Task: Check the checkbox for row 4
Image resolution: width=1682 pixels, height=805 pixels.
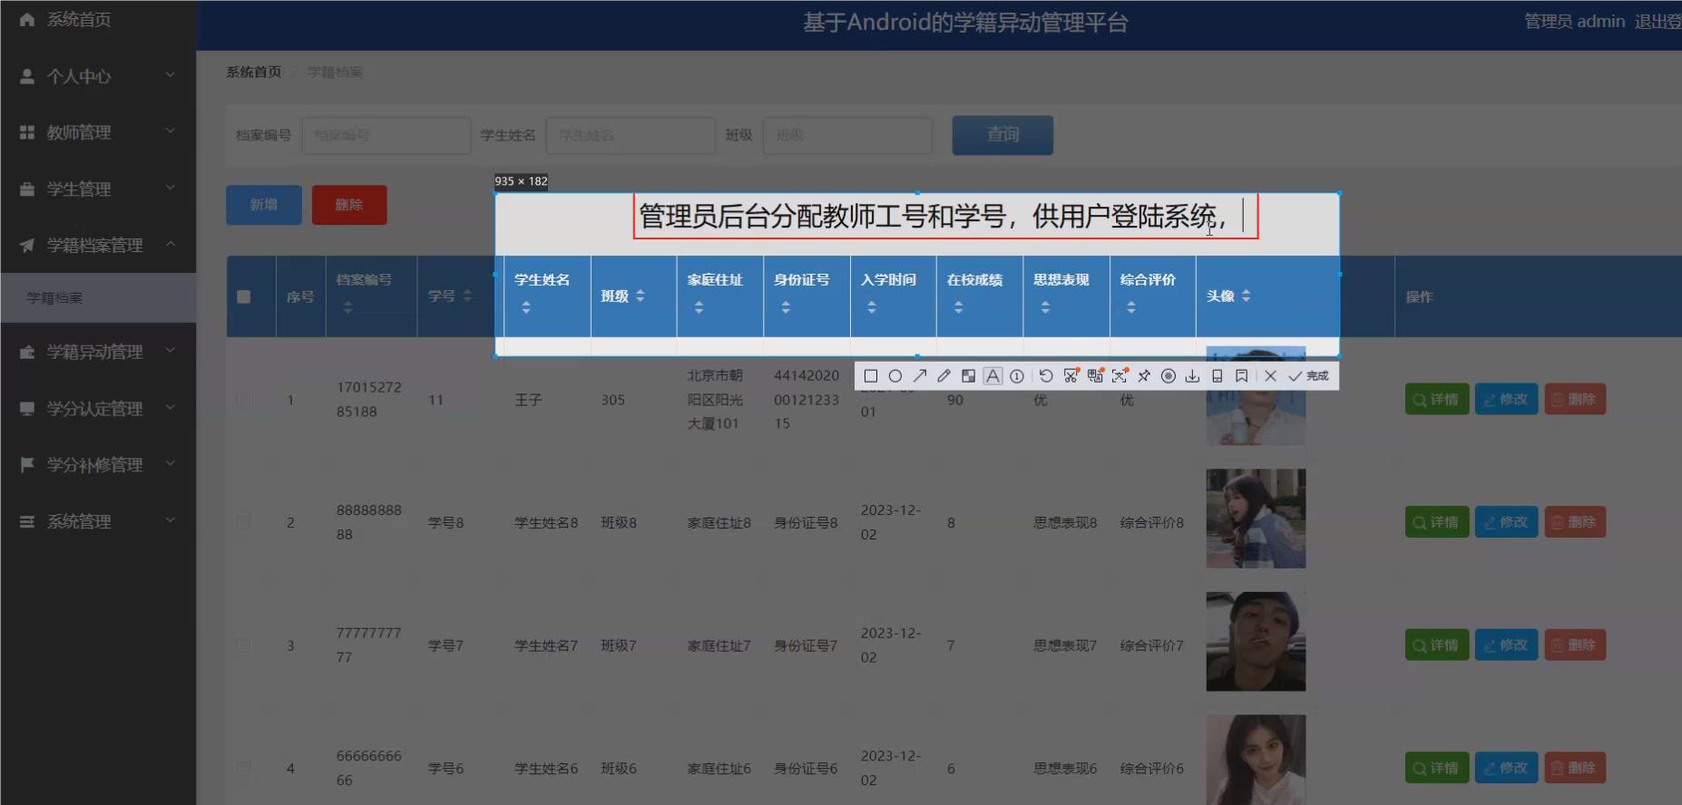Action: click(x=243, y=768)
